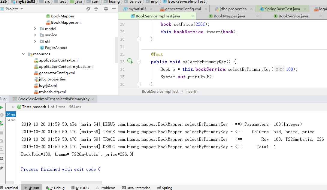Click fold end marker at line 36
This screenshot has width=327, height=190.
pyautogui.click(x=139, y=84)
